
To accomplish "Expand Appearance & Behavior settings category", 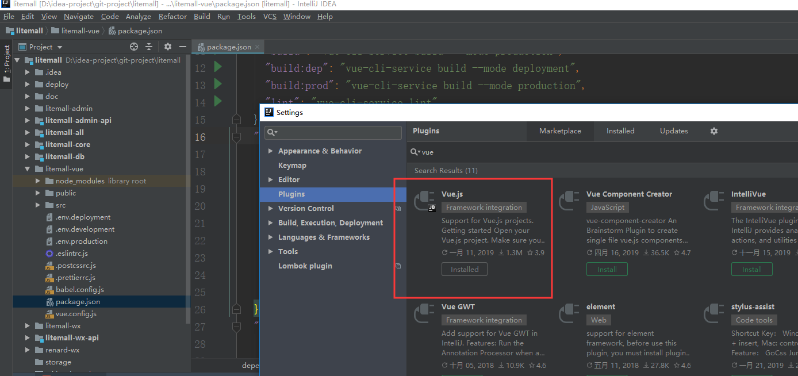I will point(271,151).
